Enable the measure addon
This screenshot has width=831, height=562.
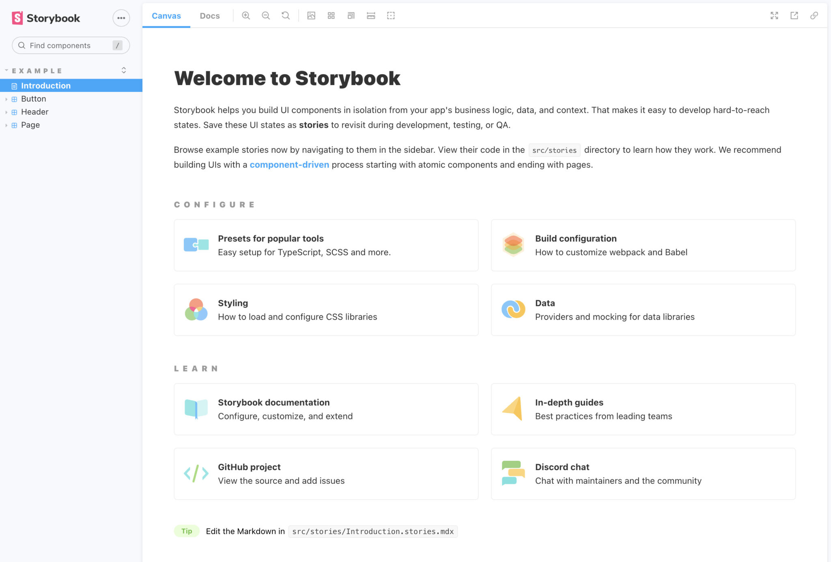click(371, 15)
